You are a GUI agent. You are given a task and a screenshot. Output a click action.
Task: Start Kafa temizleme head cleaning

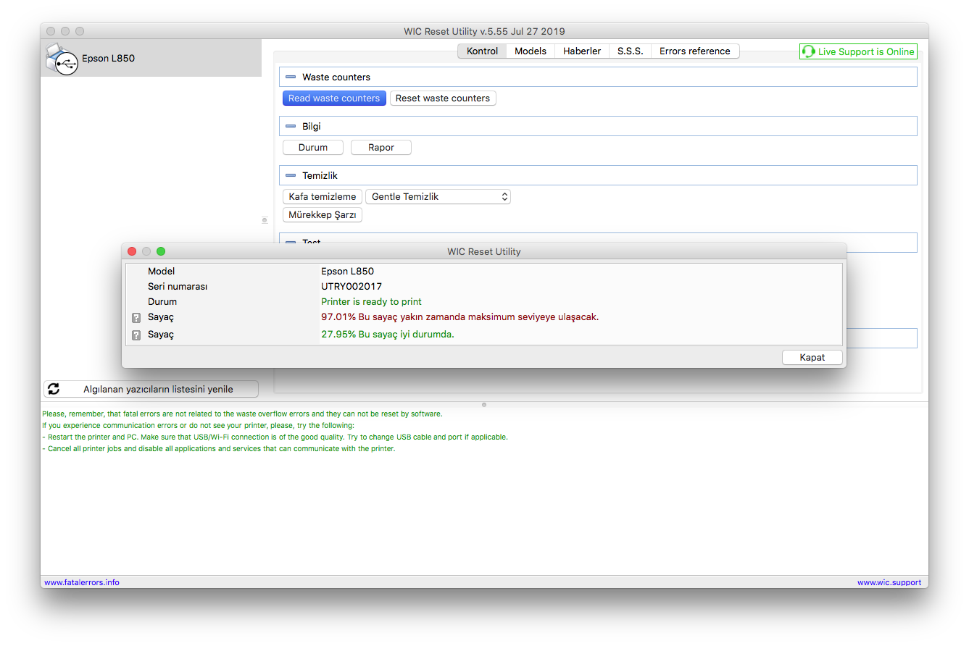coord(323,196)
